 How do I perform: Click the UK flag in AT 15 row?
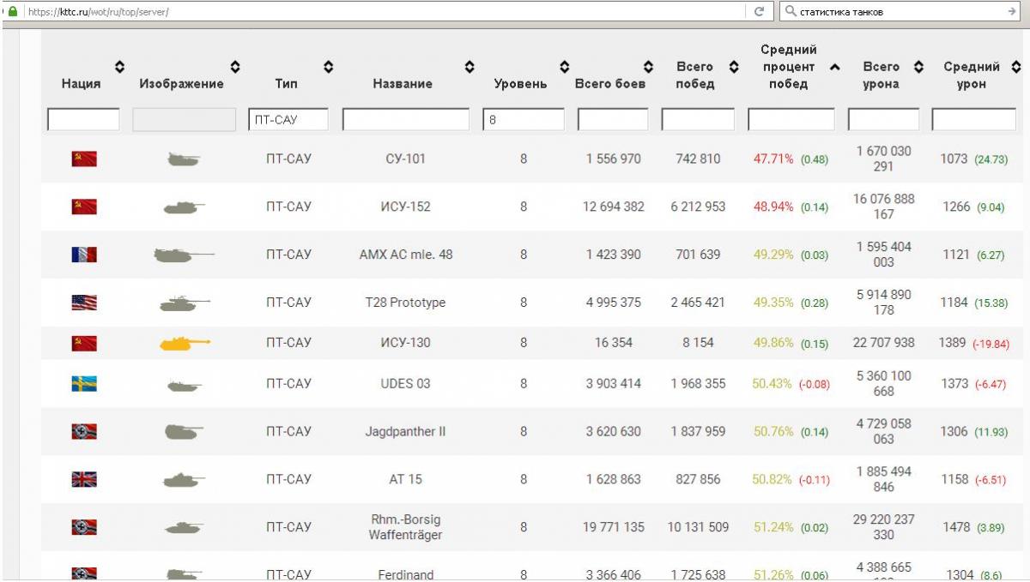click(84, 479)
